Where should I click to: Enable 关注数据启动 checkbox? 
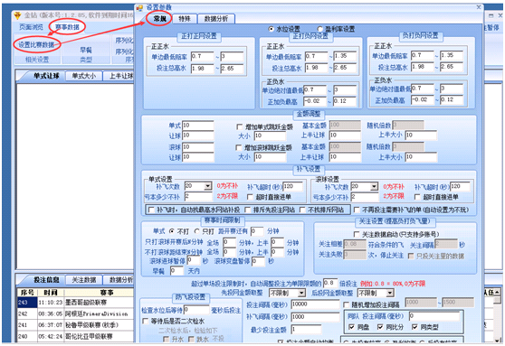(x=357, y=234)
